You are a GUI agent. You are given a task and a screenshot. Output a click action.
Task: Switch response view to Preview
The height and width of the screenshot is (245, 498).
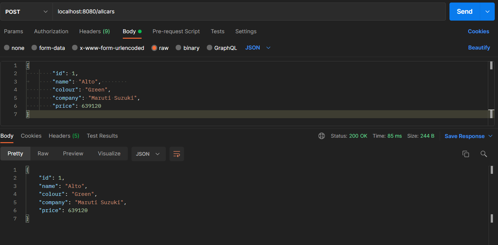[73, 154]
